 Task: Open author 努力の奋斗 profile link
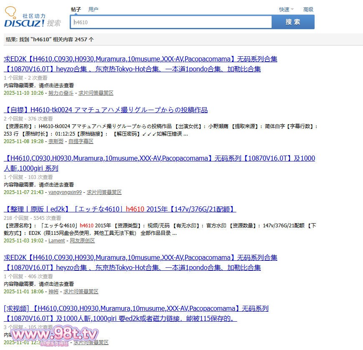pyautogui.click(x=60, y=93)
